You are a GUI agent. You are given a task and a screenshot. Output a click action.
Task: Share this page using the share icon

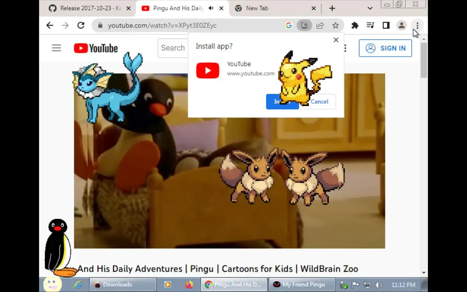click(320, 25)
